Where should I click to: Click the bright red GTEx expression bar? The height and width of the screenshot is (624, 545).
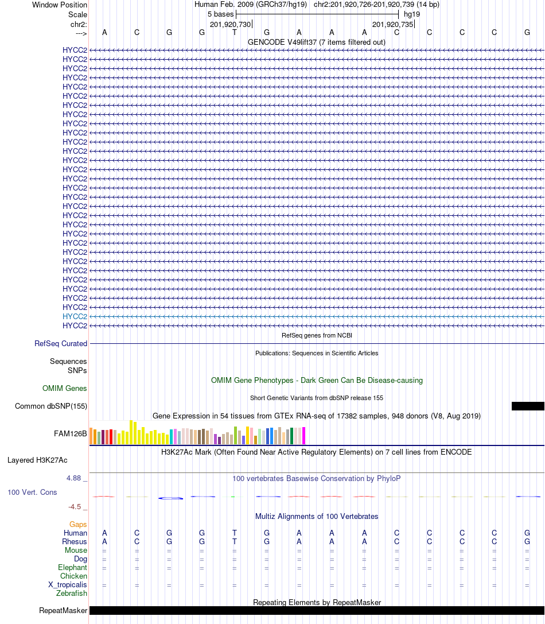pos(111,437)
